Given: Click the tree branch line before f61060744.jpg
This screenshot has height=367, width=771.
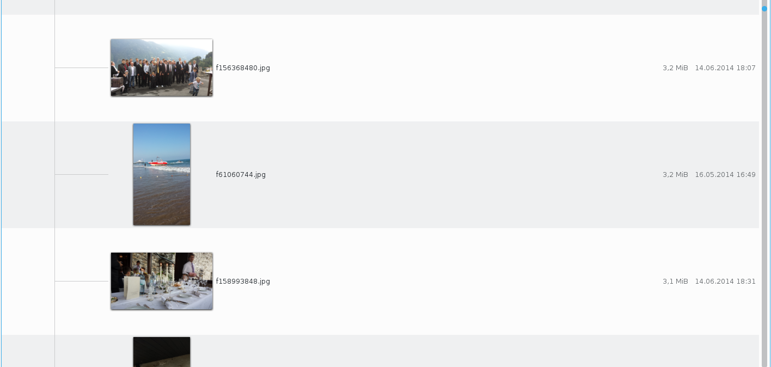Looking at the screenshot, I should pyautogui.click(x=82, y=174).
